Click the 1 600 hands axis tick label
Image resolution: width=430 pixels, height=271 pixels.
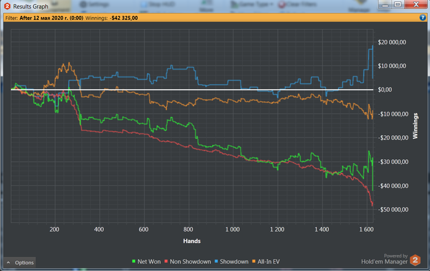(366, 229)
